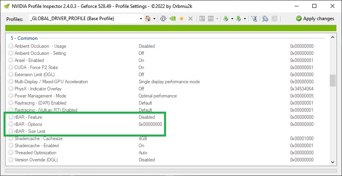Click the settings list scroll down arrow

point(333,162)
